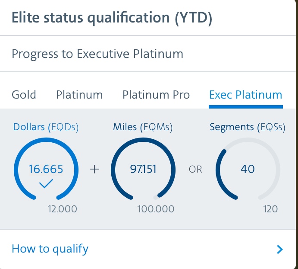Switch to the Gold tab
298x269 pixels.
click(x=24, y=95)
